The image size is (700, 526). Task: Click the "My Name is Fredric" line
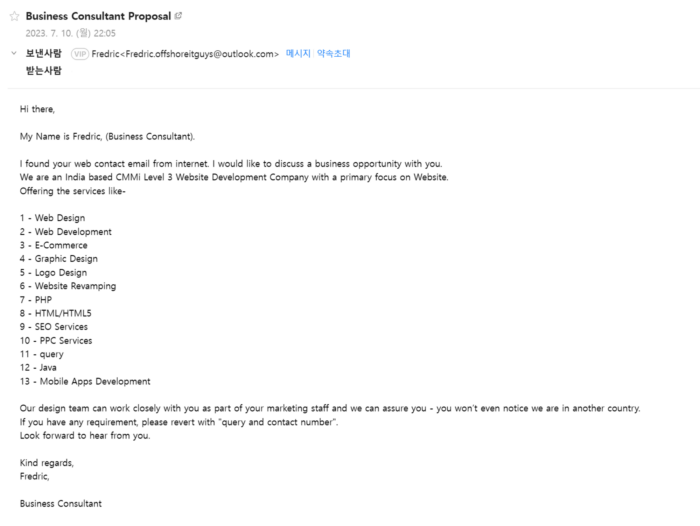[x=107, y=136]
